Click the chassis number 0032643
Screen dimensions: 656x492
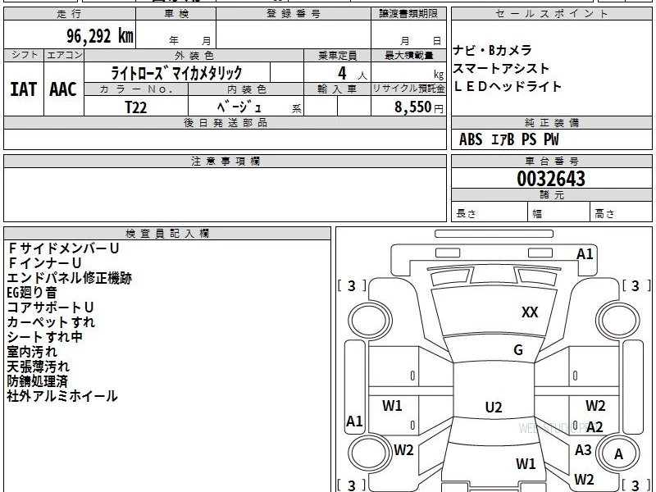pyautogui.click(x=551, y=179)
